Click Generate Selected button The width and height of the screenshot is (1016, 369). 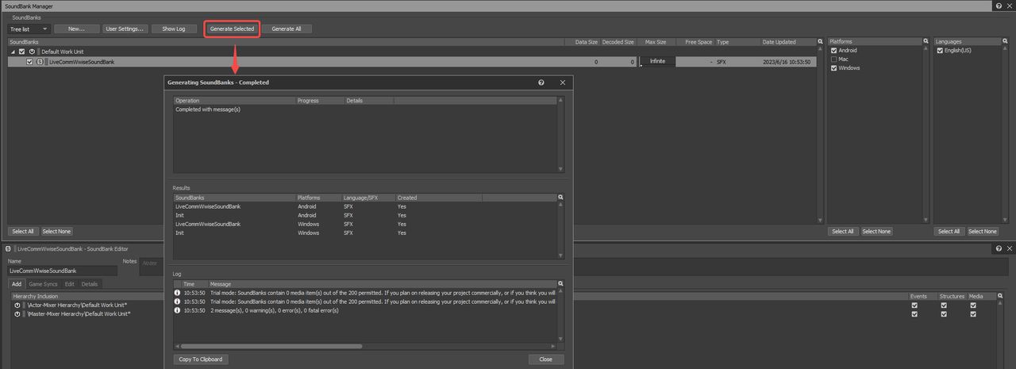[232, 29]
